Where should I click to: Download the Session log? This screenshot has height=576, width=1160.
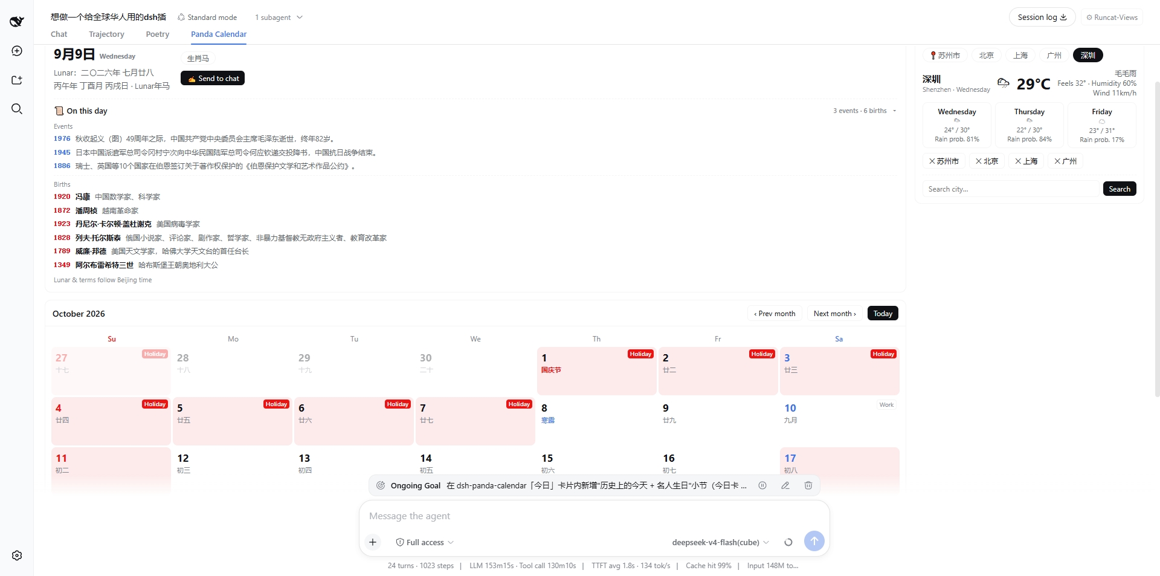[1042, 17]
